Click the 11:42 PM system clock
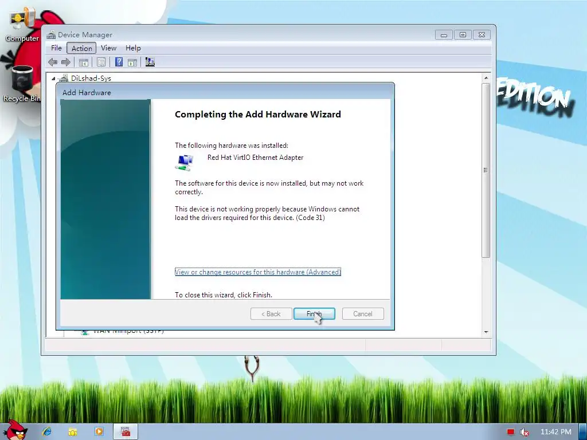Viewport: 587px width, 440px height. point(555,432)
